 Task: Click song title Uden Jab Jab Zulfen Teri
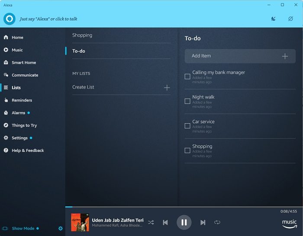(x=117, y=220)
